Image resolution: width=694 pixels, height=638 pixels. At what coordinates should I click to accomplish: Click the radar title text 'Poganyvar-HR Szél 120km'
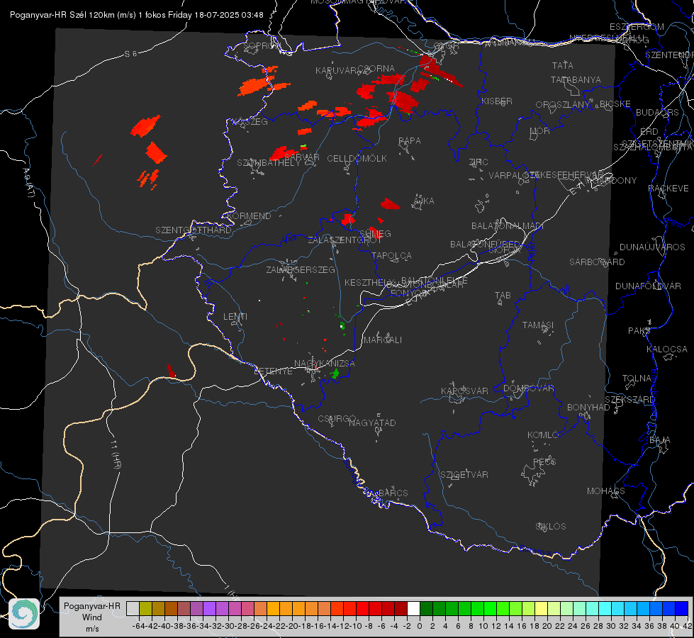click(x=62, y=15)
